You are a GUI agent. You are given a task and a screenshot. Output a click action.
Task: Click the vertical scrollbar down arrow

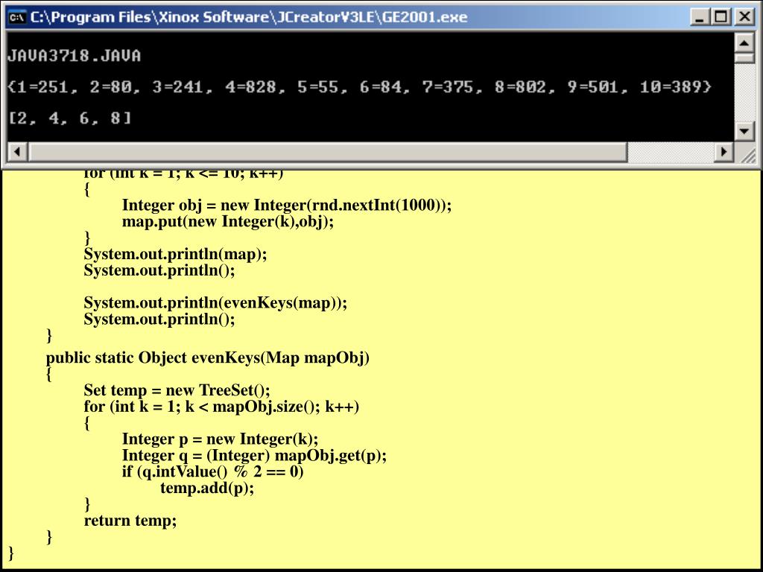[x=744, y=131]
